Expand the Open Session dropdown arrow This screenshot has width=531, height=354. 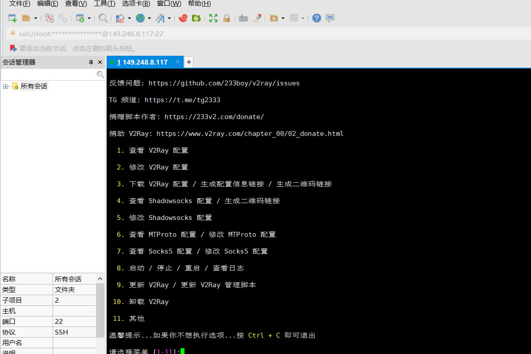(x=35, y=19)
